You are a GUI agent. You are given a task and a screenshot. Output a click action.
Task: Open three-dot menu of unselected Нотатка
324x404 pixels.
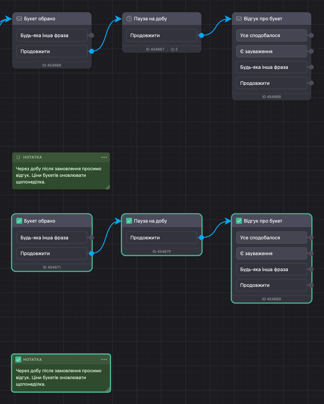pyautogui.click(x=104, y=157)
